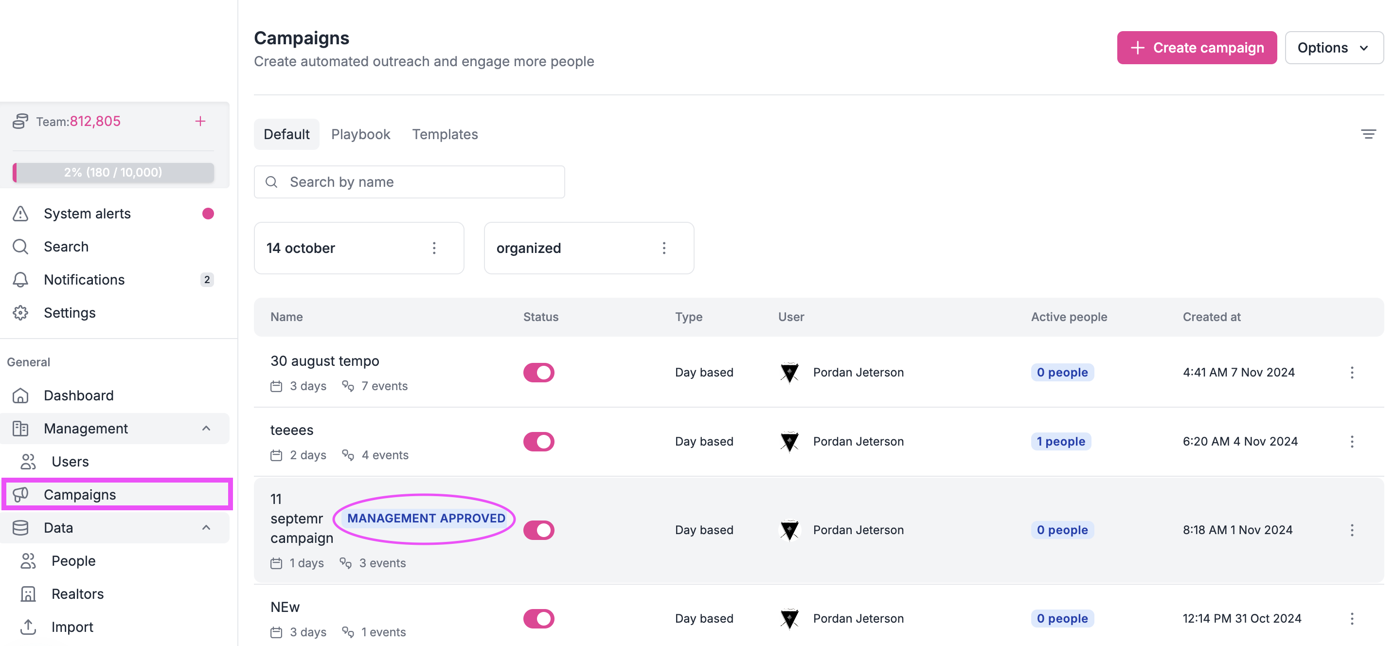Click Pordan Jeterson avatar in NEw row
The width and height of the screenshot is (1395, 646).
789,618
